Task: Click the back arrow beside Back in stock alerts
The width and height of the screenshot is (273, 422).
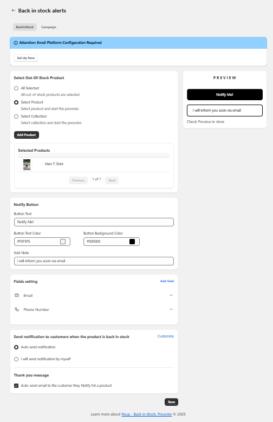Action: 14,10
